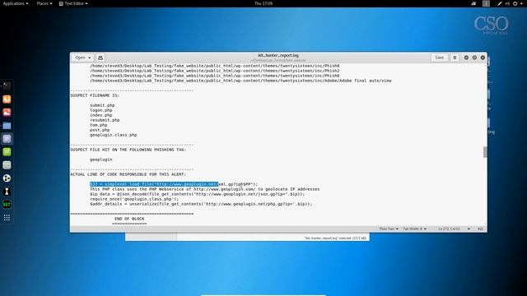Close the text editor window

coord(483,58)
